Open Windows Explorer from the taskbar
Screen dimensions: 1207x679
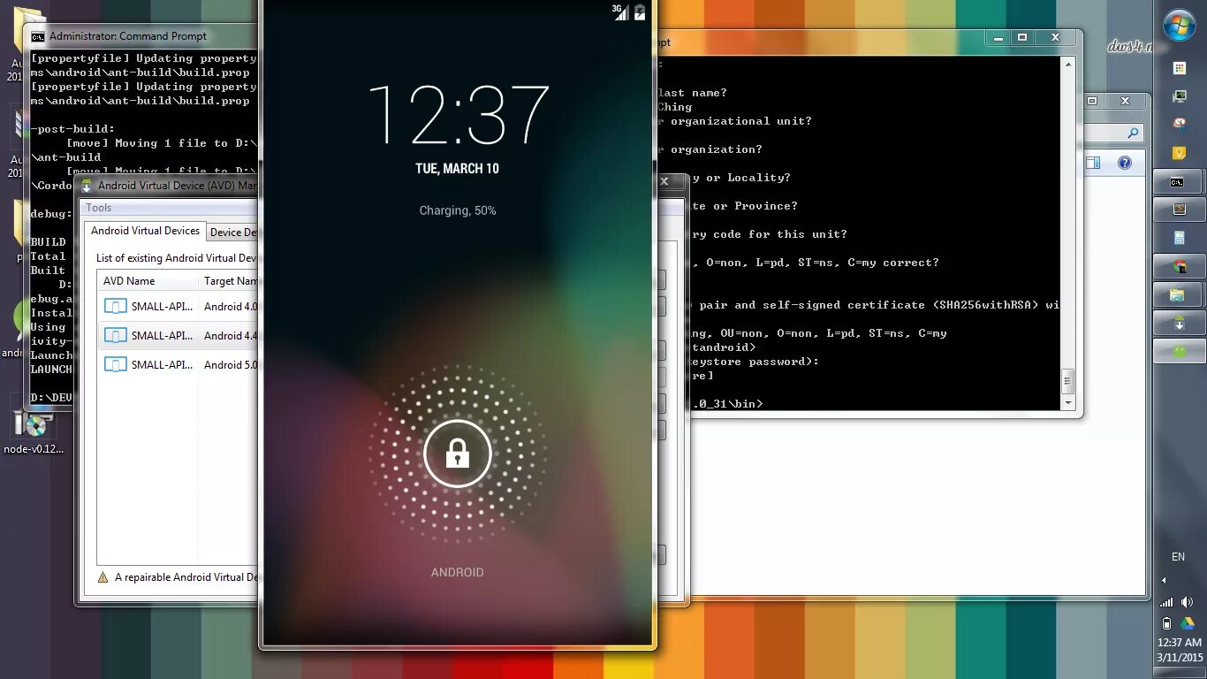pos(1178,294)
